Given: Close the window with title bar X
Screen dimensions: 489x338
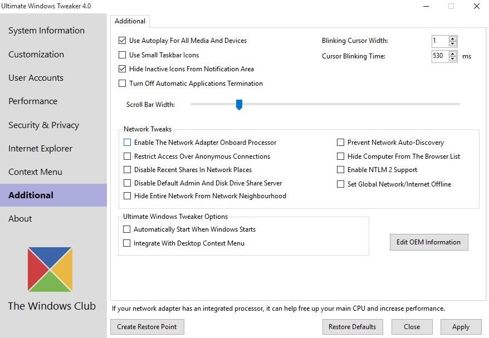Looking at the screenshot, I should (x=477, y=6).
